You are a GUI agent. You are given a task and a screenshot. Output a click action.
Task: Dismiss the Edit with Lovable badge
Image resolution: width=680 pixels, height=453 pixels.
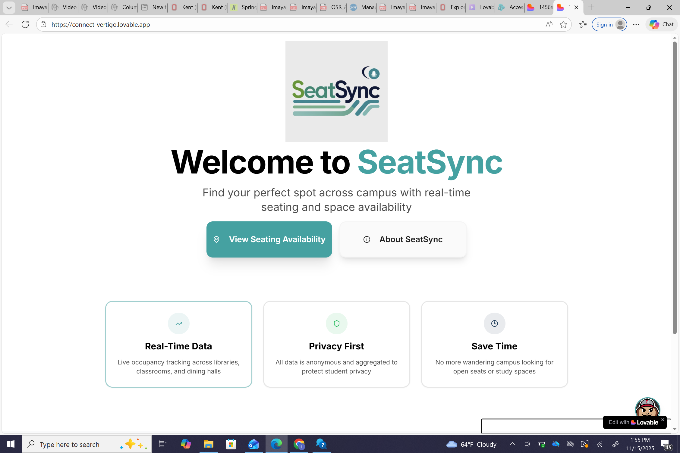click(663, 419)
